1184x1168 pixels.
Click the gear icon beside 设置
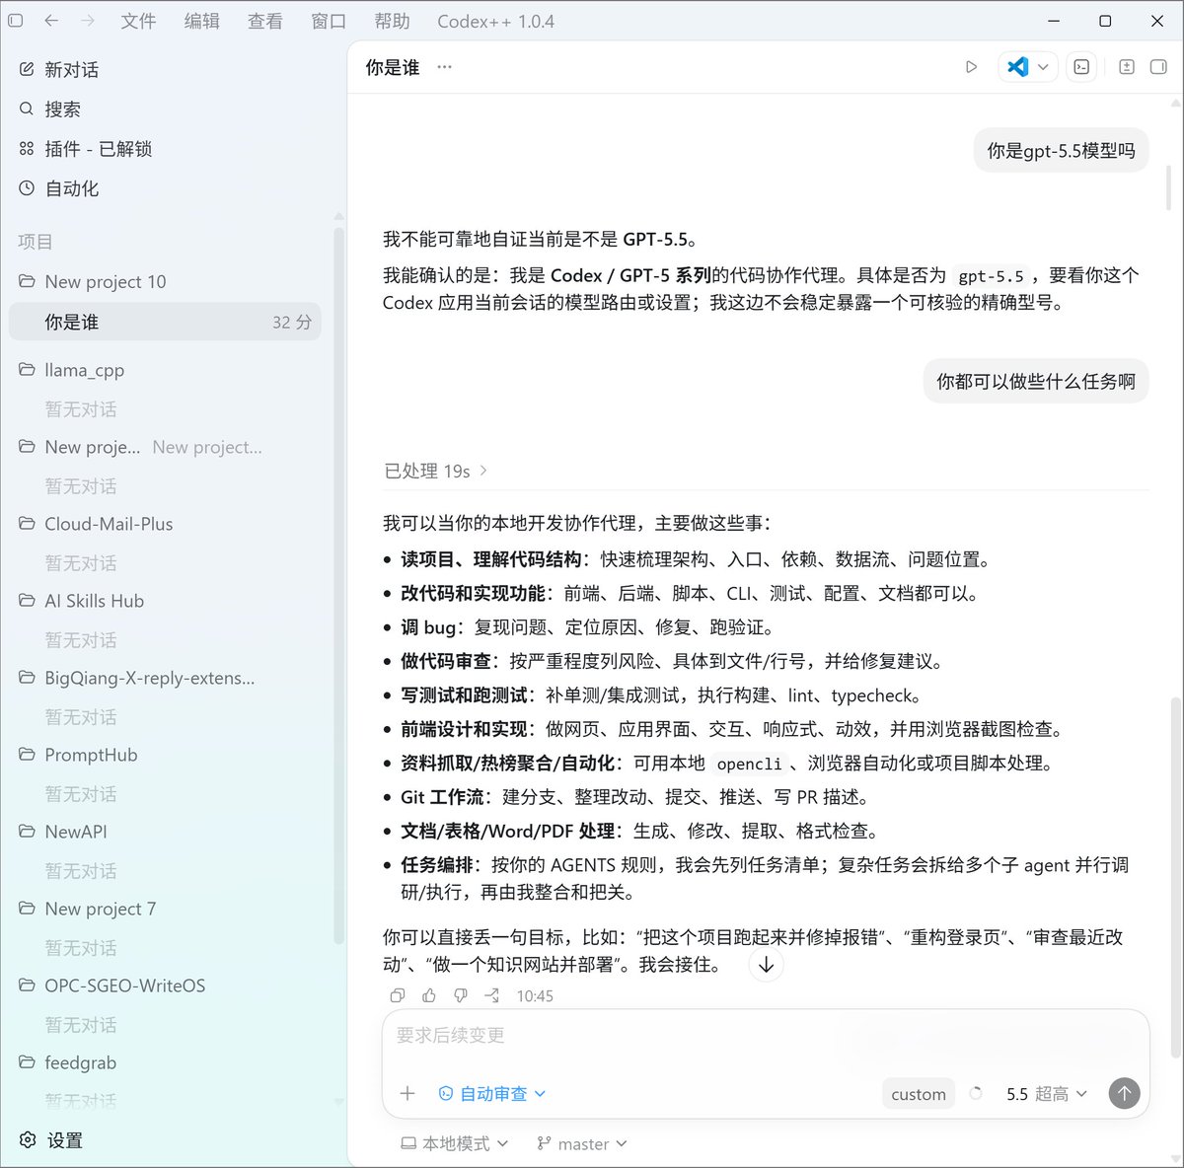pos(28,1140)
